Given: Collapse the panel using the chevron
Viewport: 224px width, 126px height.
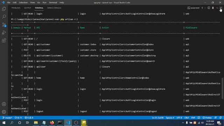Looking at the screenshot, I should pyautogui.click(x=217, y=8).
